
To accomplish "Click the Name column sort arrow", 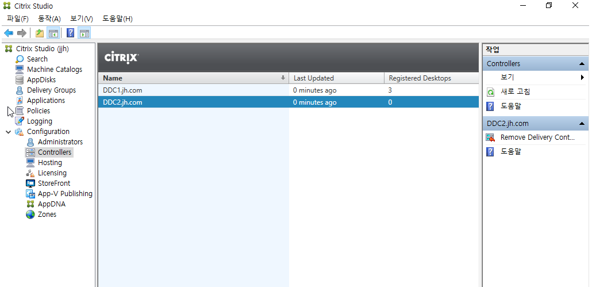I will (x=283, y=78).
